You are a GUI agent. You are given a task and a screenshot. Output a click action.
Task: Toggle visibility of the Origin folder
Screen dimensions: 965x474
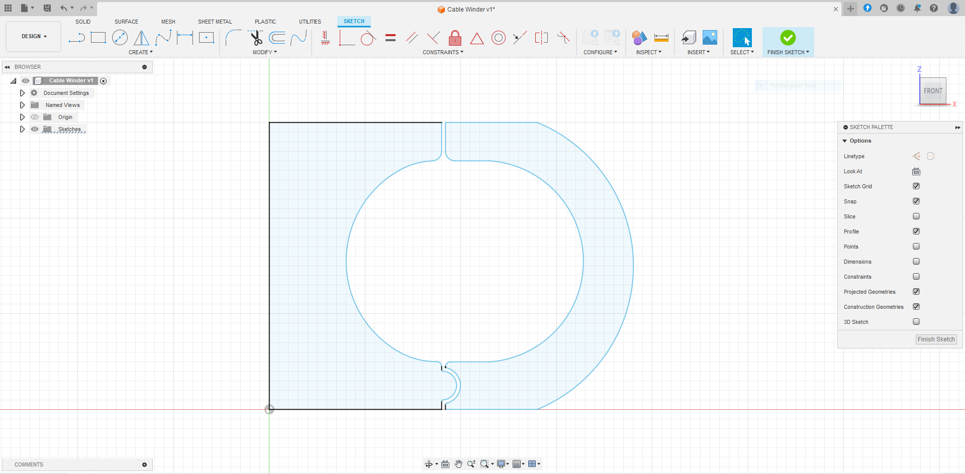[35, 117]
